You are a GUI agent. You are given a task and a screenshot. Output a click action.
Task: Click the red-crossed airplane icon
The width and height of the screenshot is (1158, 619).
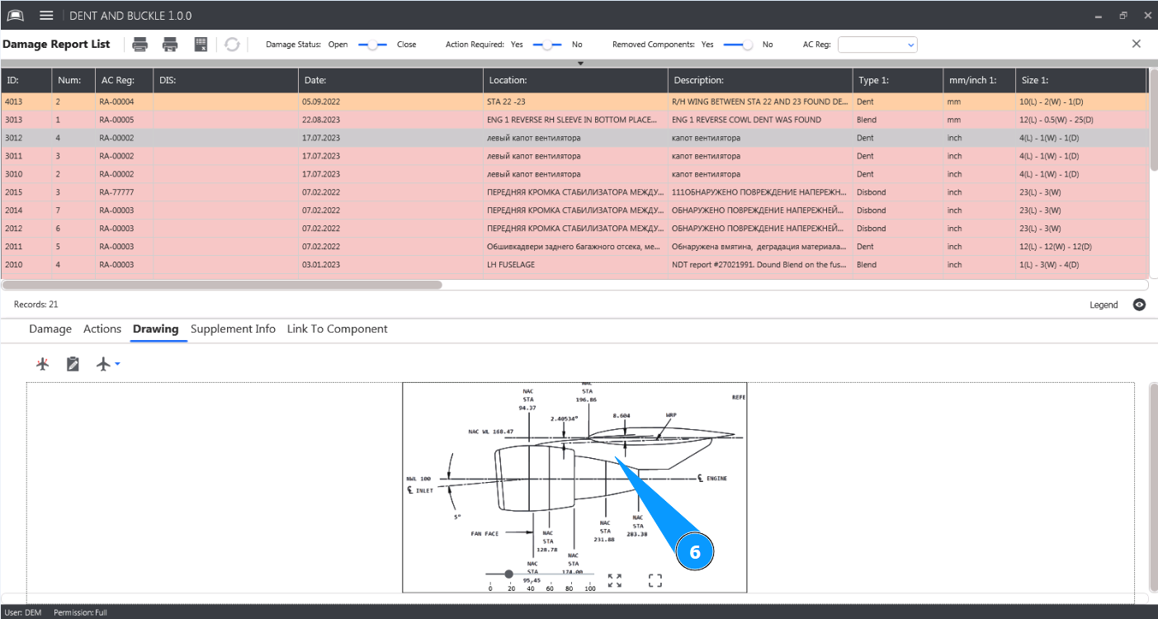(x=43, y=364)
